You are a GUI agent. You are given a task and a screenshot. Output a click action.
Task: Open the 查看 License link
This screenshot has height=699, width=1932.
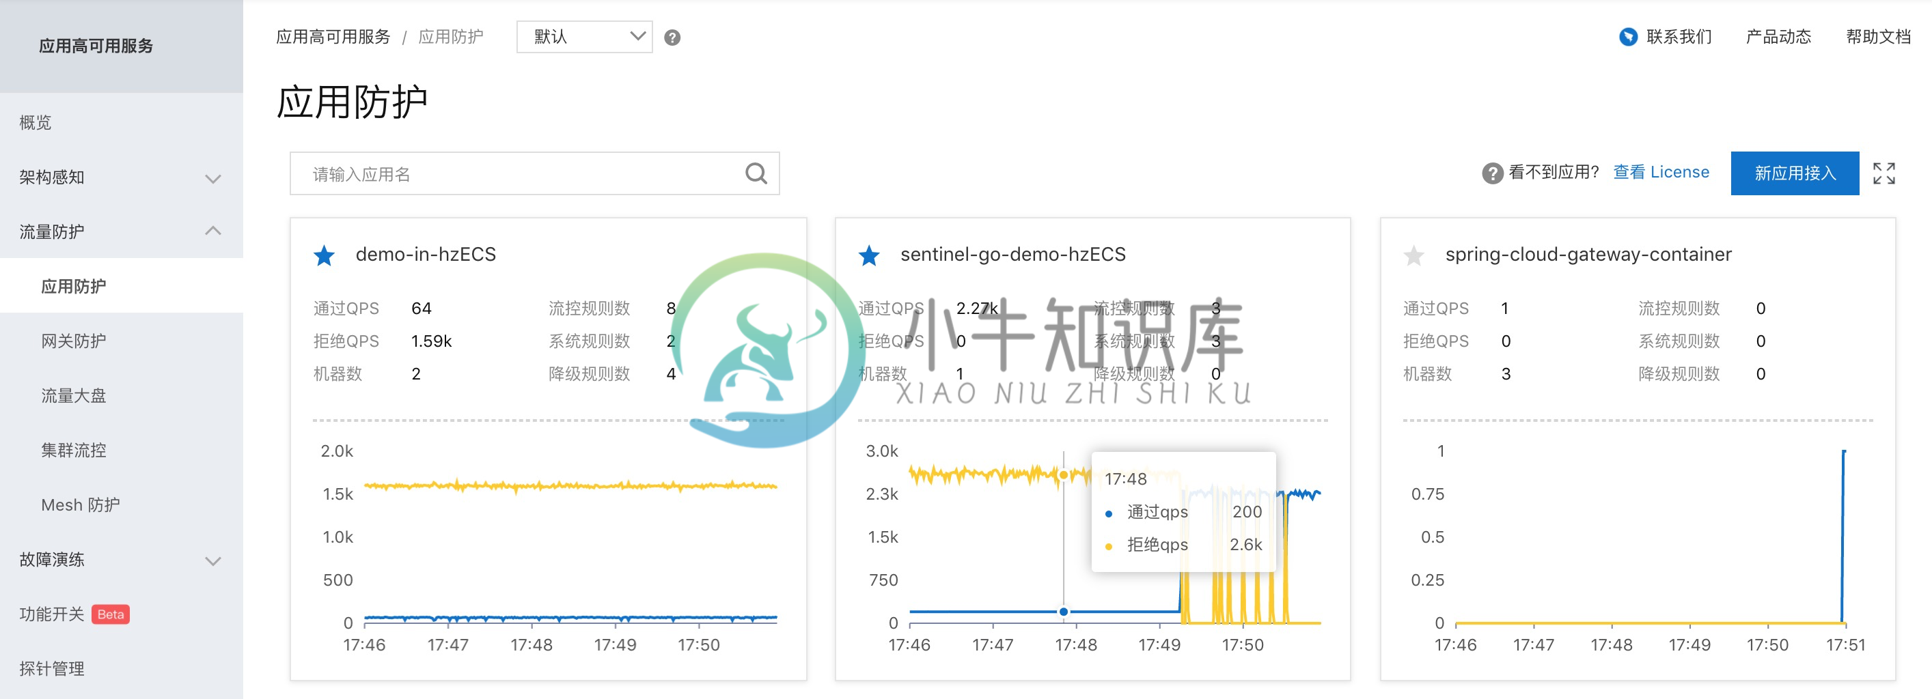[x=1661, y=172]
